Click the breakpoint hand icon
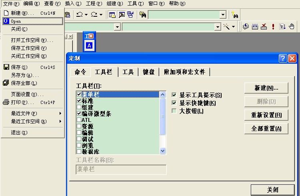This screenshot has width=300, height=196. 292,26
